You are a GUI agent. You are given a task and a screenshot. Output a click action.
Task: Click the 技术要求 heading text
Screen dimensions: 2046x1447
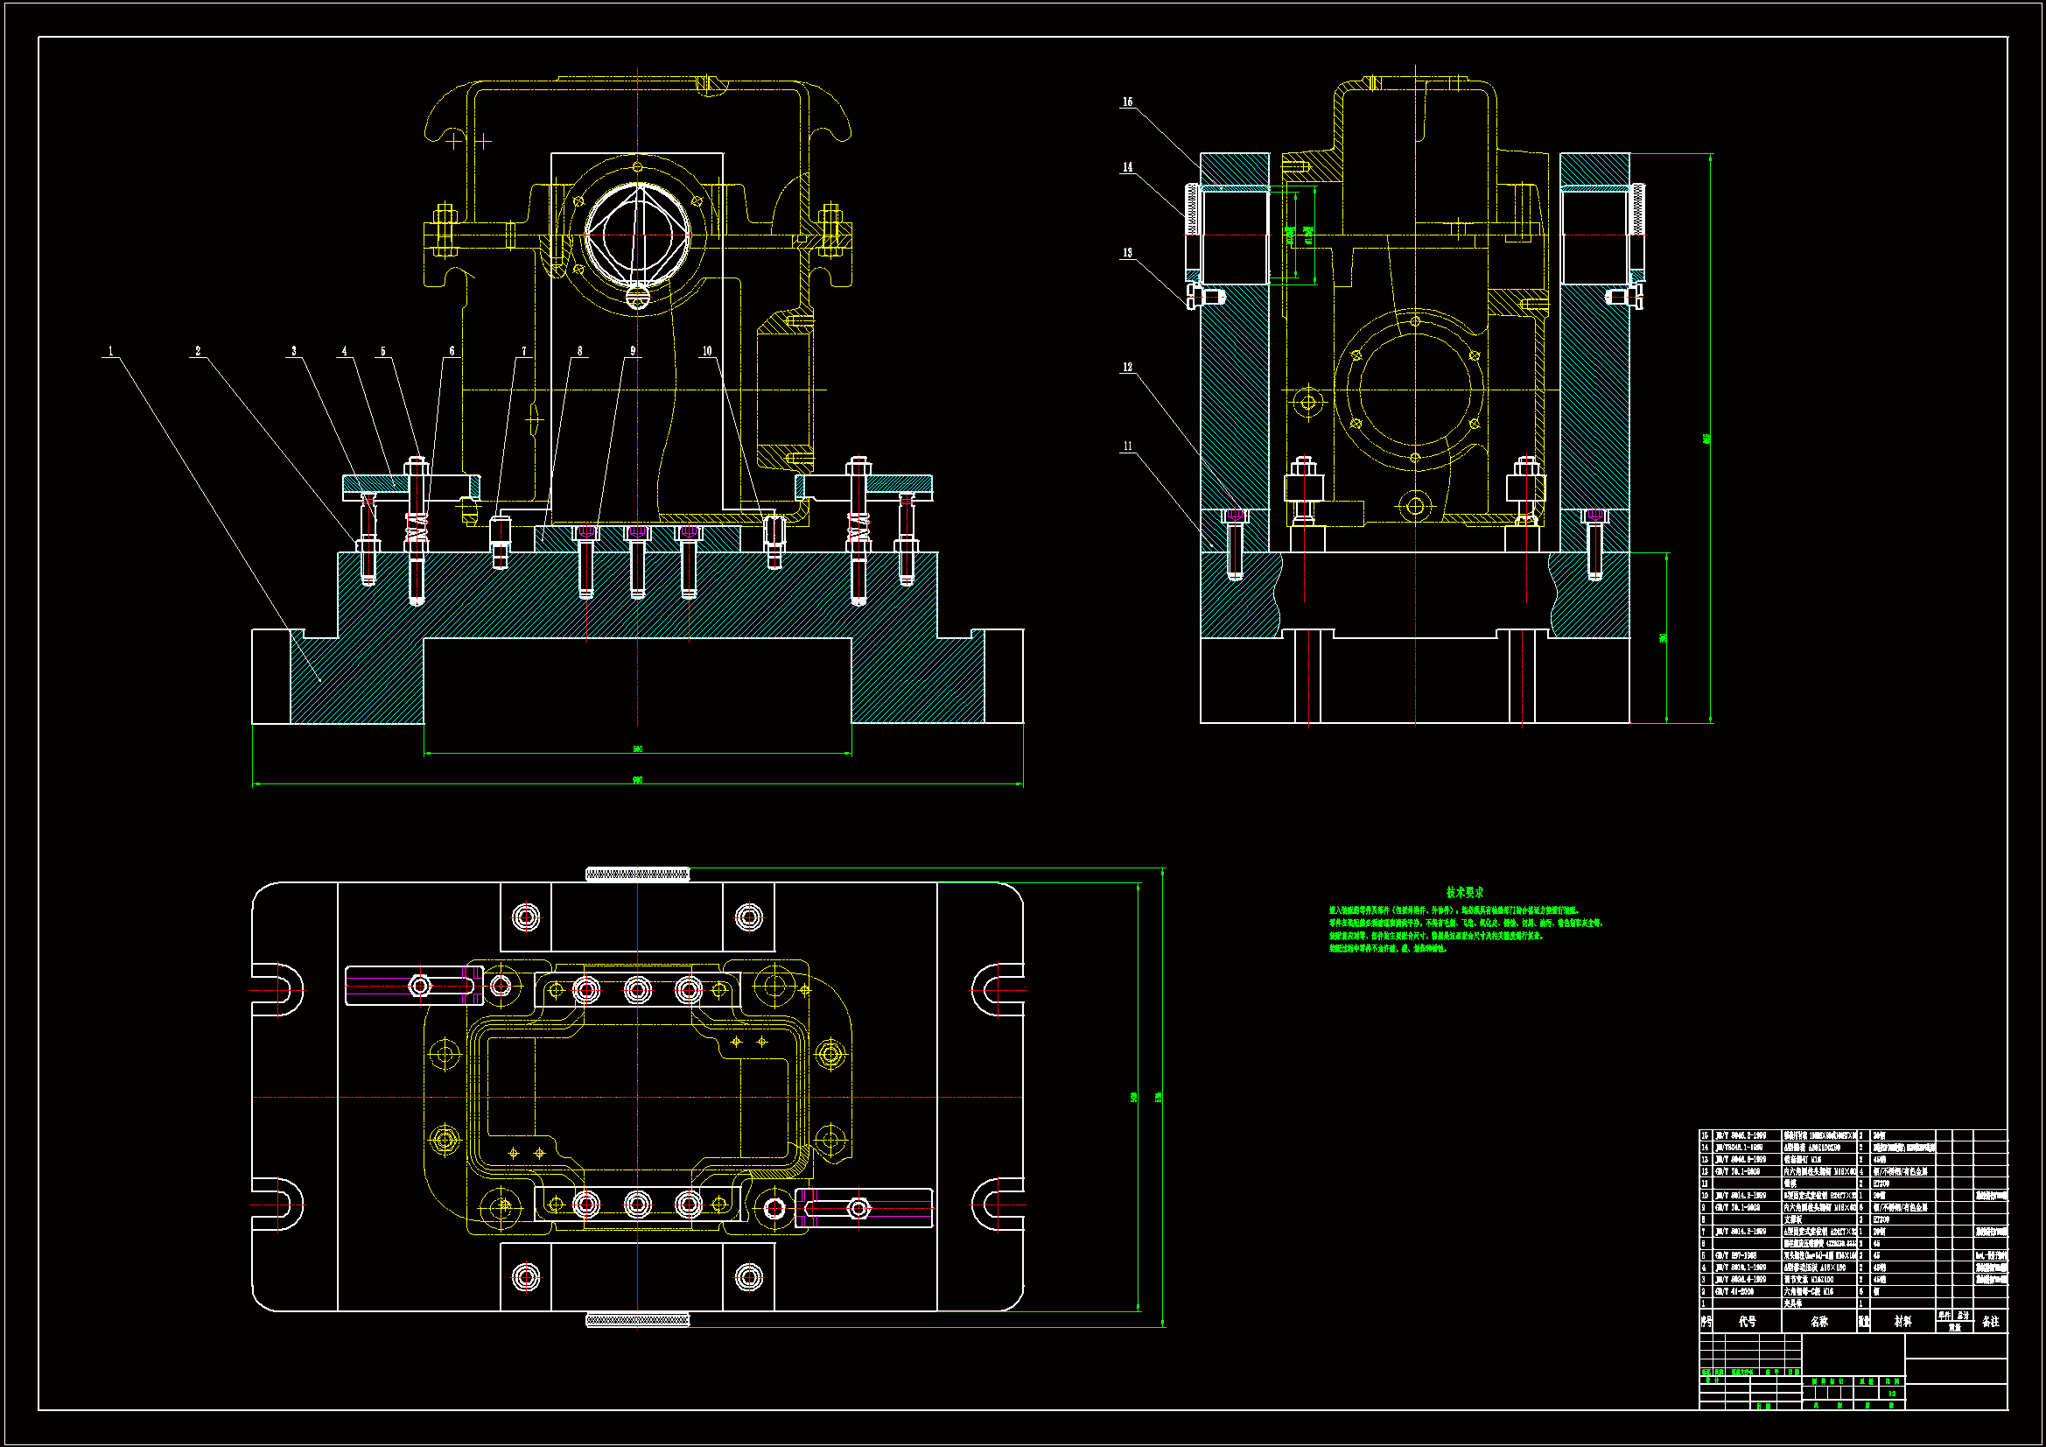[x=1464, y=893]
